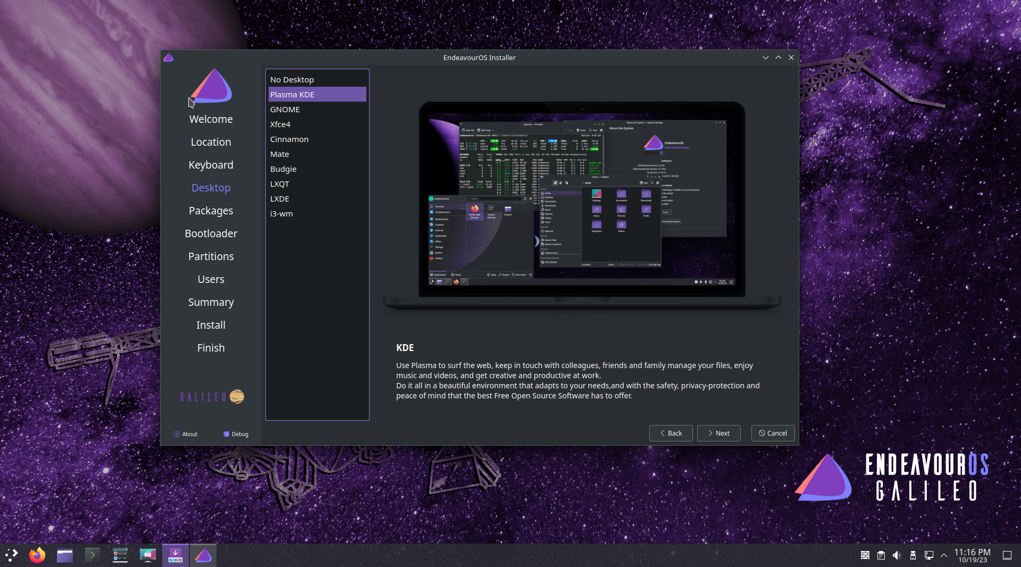The width and height of the screenshot is (1021, 567).
Task: Choose the Xfce4 desktop
Action: (317, 124)
